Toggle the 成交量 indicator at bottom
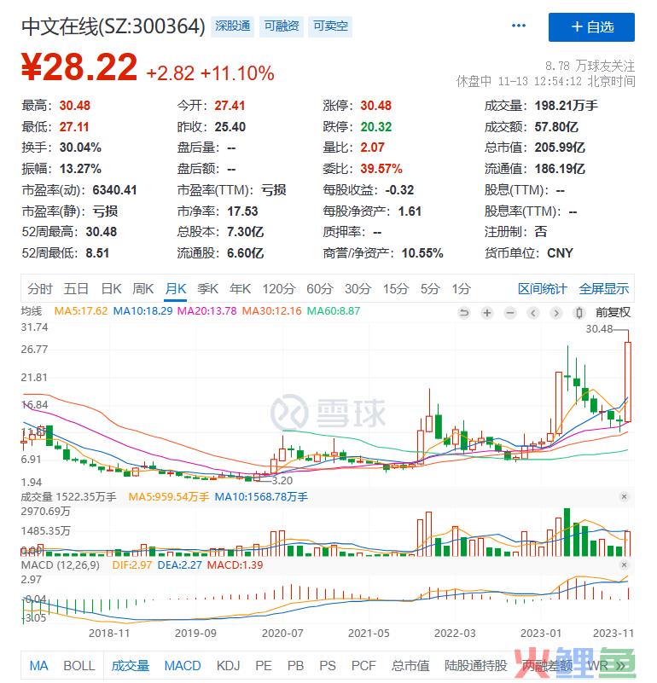Viewport: 657px width, 683px height. point(131,666)
